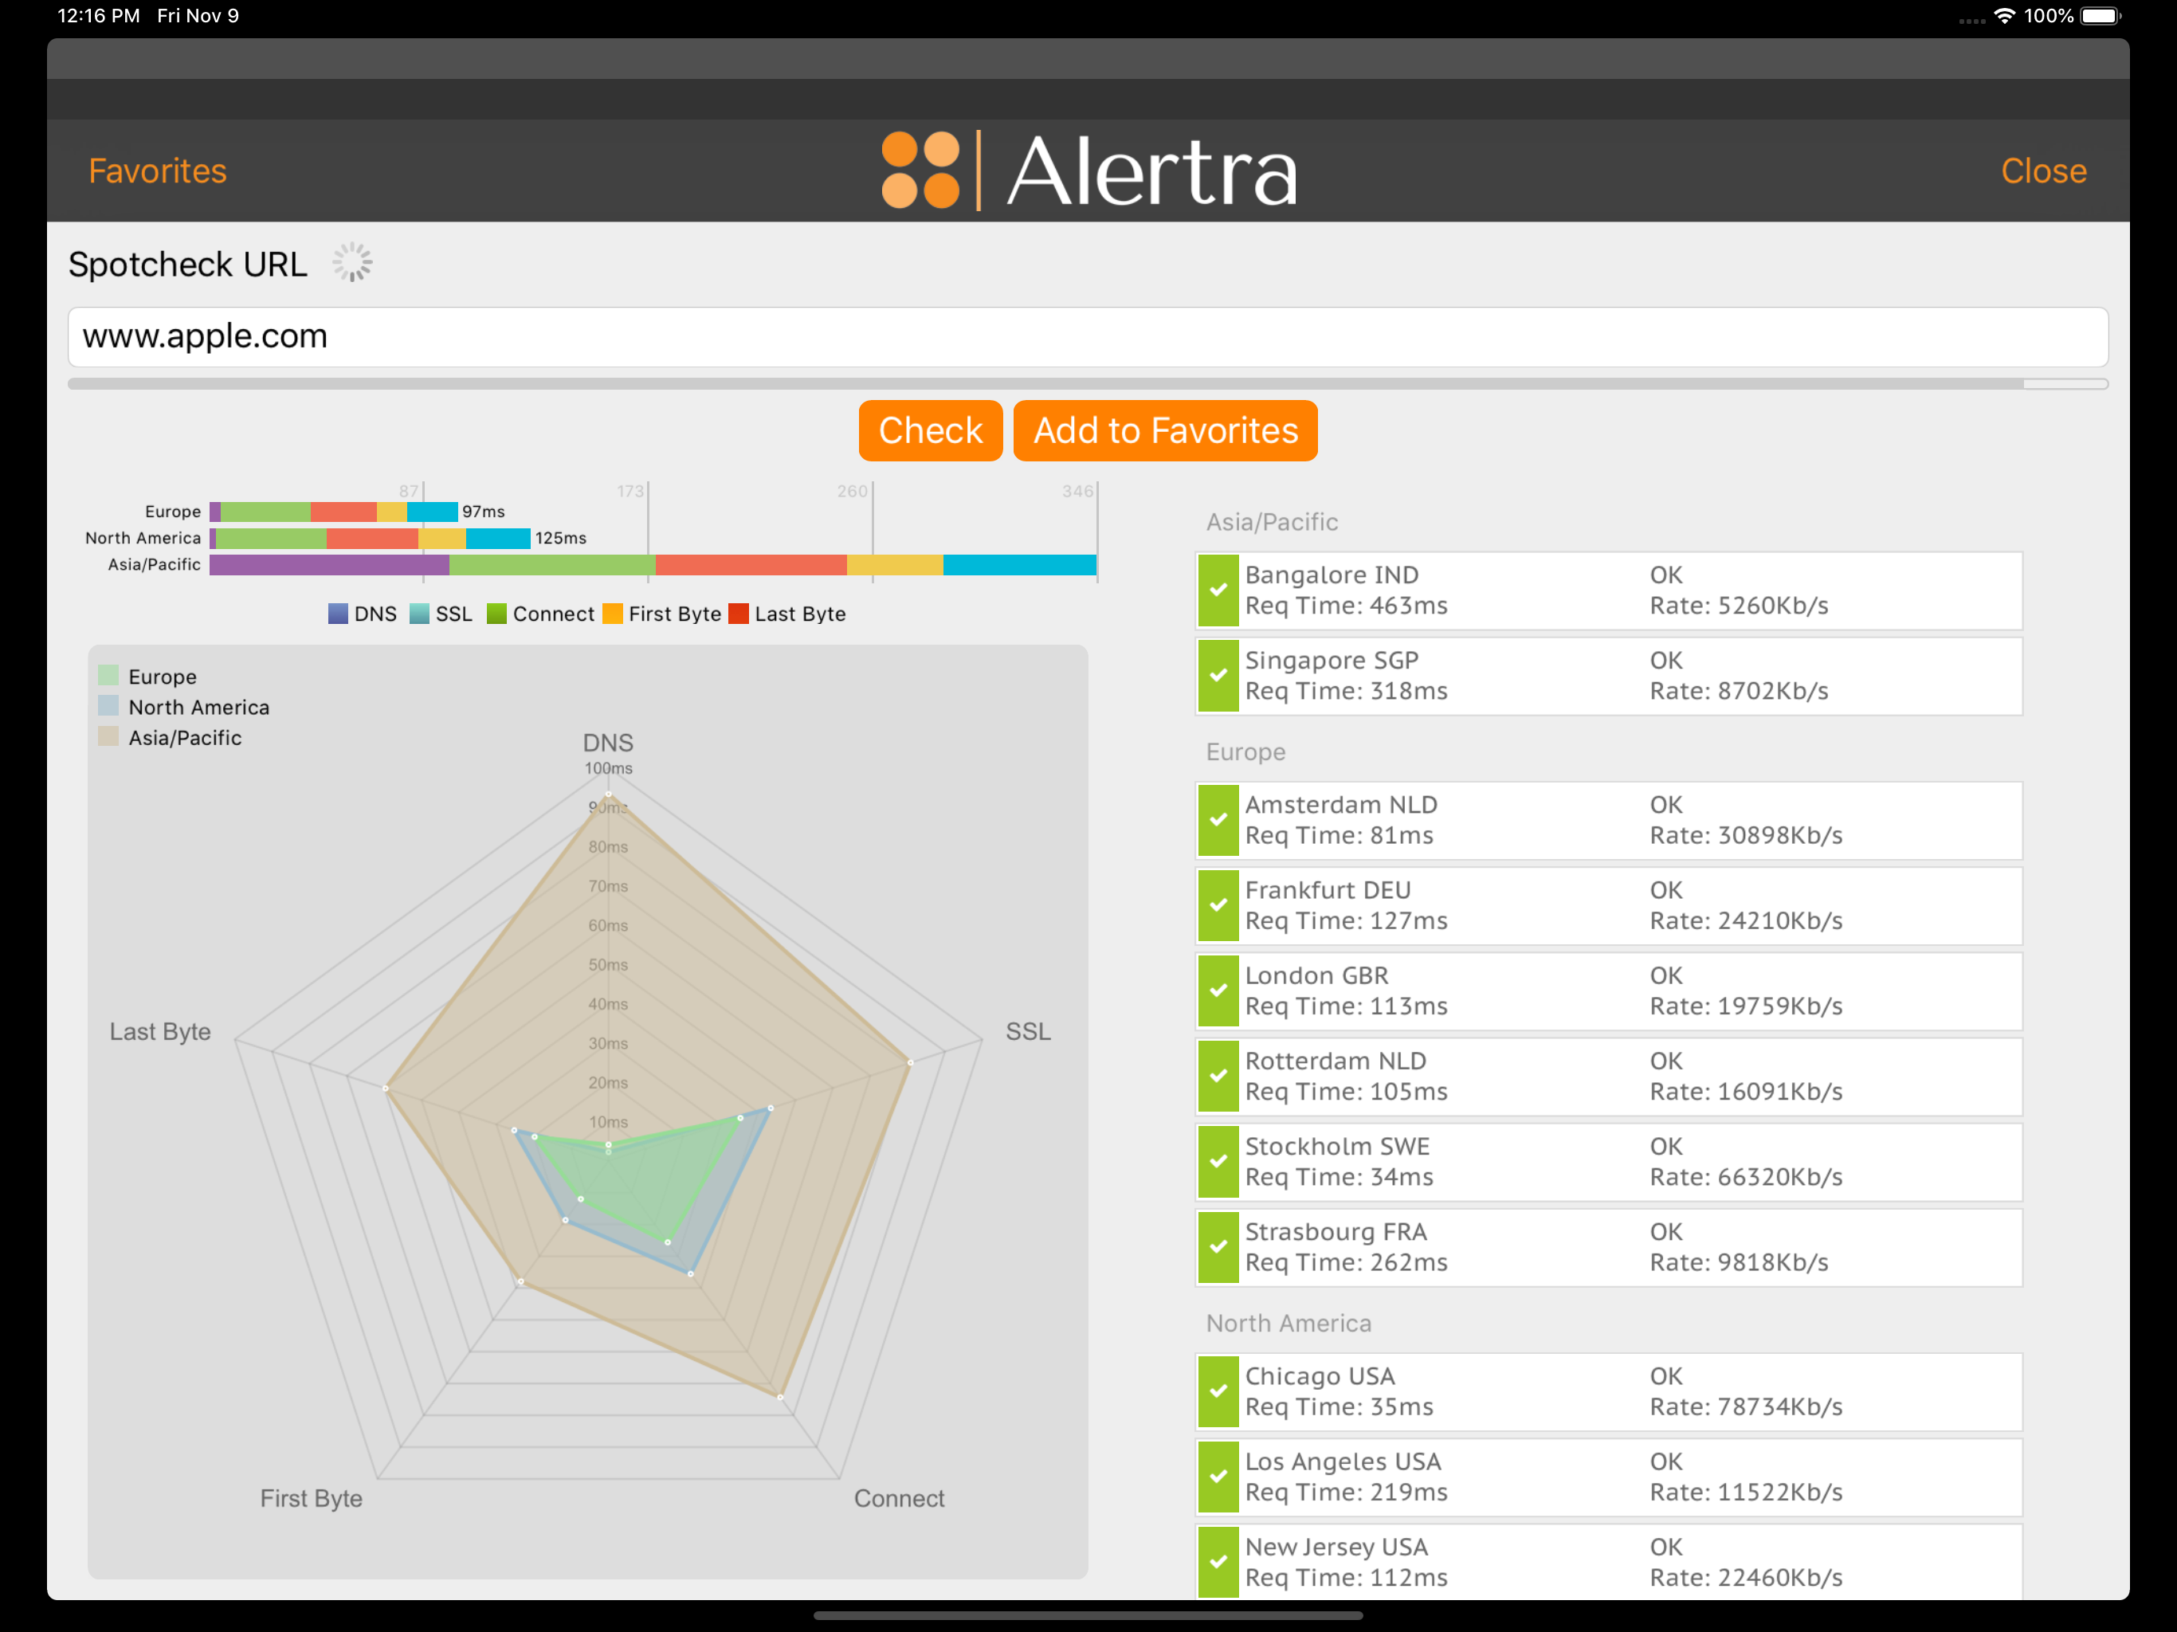Click the North America section header
This screenshot has width=2177, height=1632.
tap(1289, 1324)
